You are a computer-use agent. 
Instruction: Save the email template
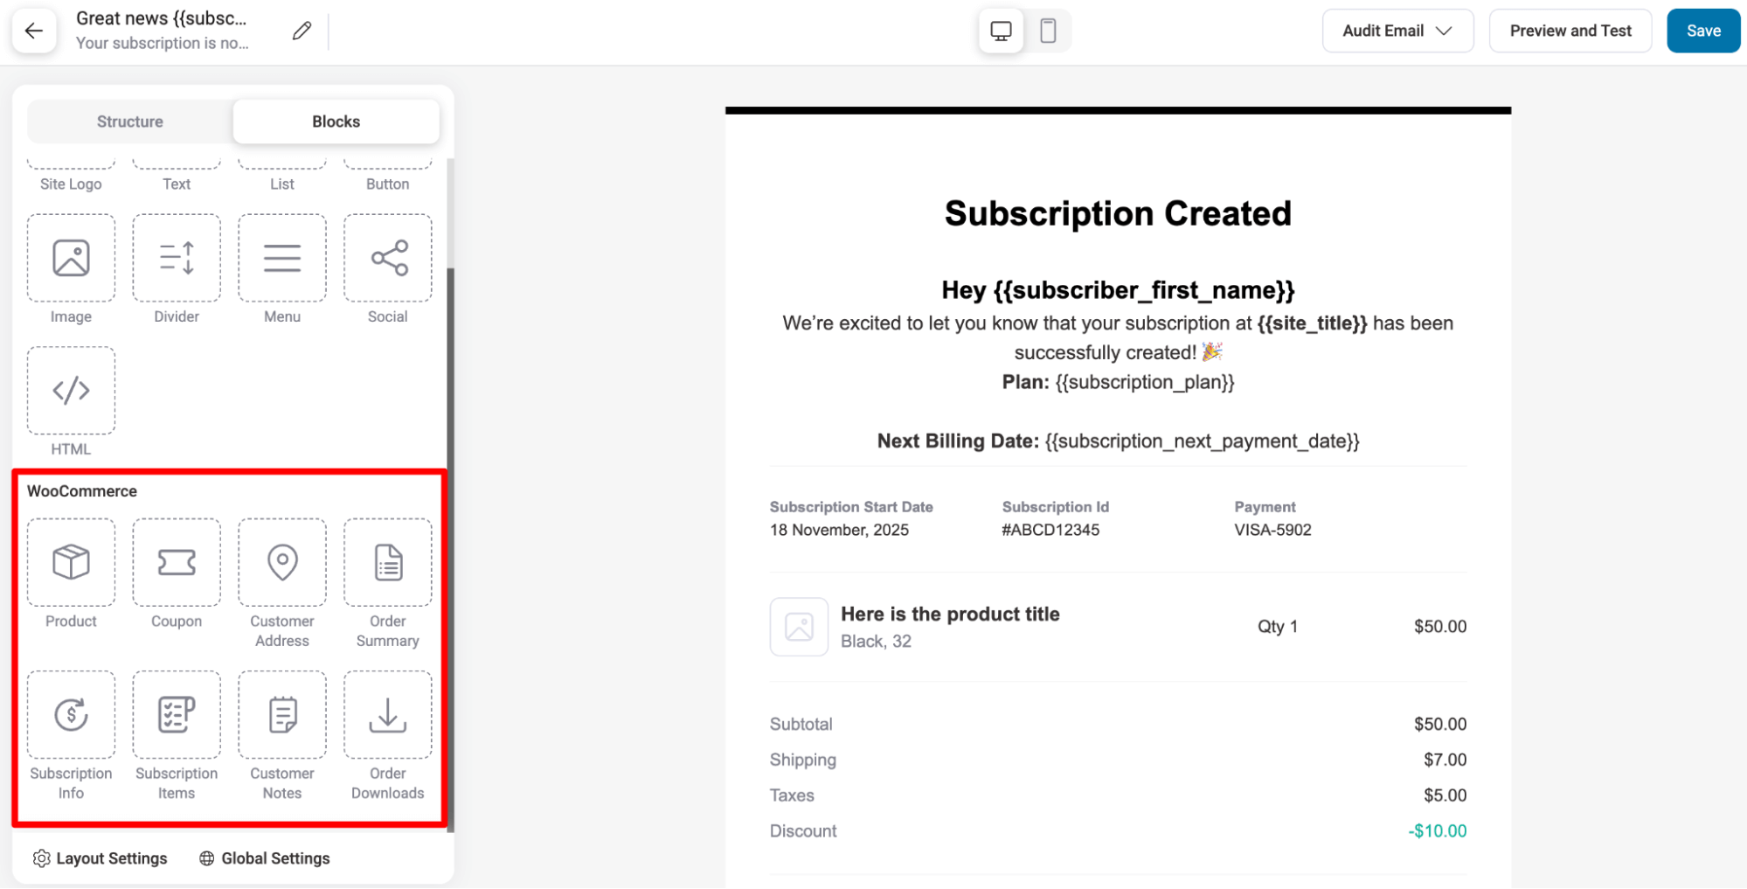coord(1702,30)
